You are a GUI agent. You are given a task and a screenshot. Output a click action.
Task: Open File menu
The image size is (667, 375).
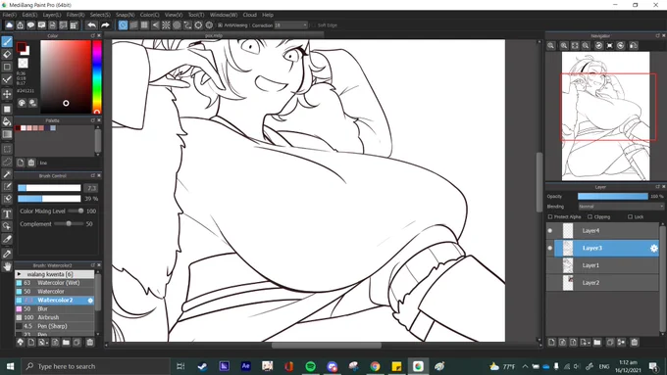pos(10,15)
